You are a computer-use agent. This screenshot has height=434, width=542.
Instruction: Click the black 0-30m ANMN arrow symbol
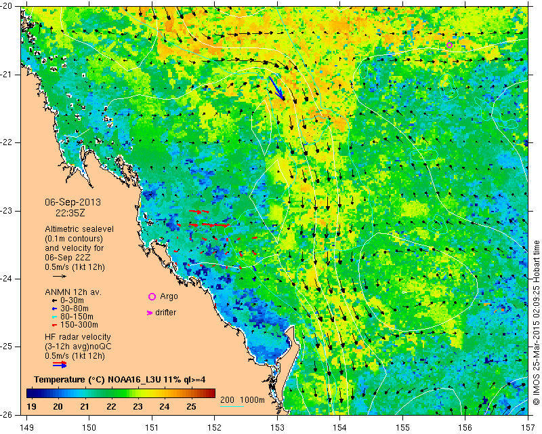[54, 300]
